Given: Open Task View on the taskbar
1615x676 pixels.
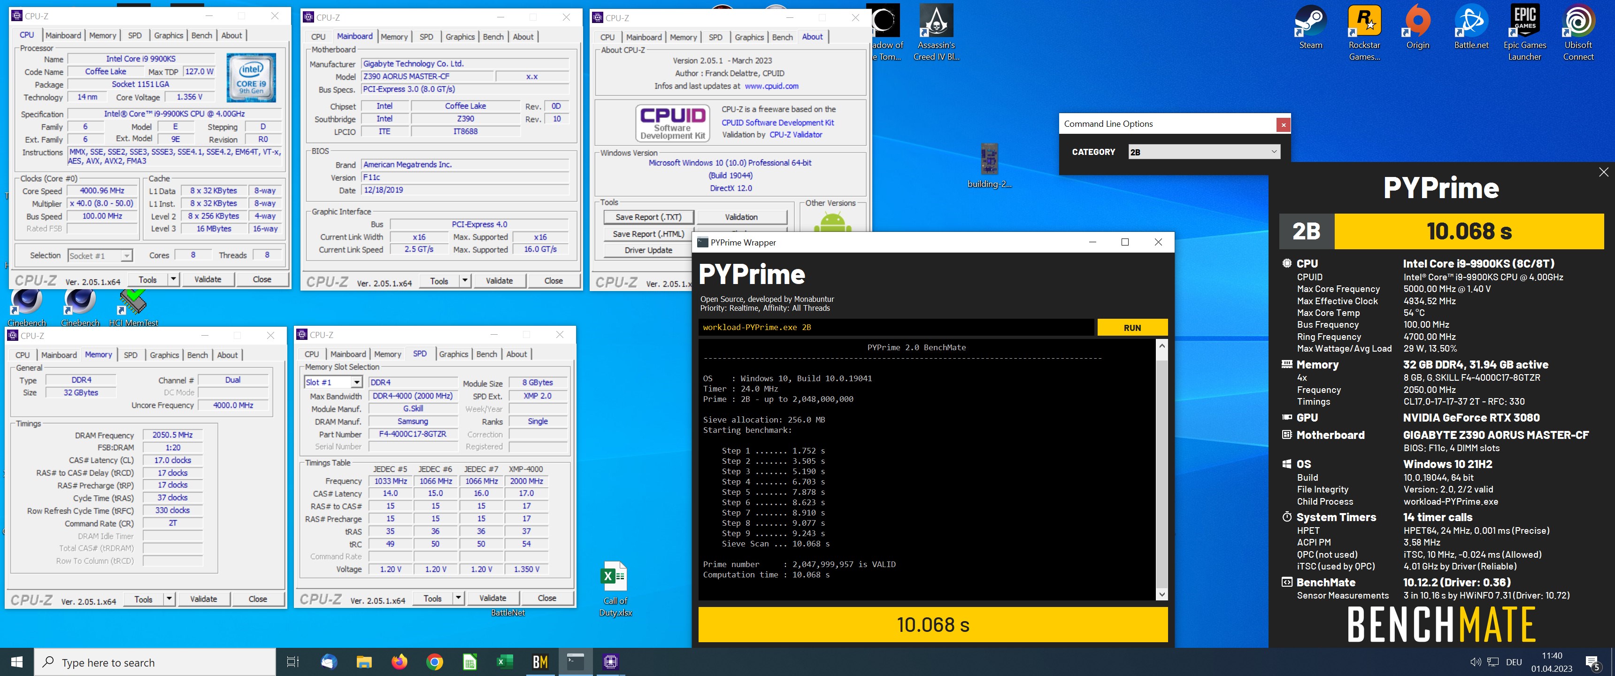Looking at the screenshot, I should [x=293, y=661].
